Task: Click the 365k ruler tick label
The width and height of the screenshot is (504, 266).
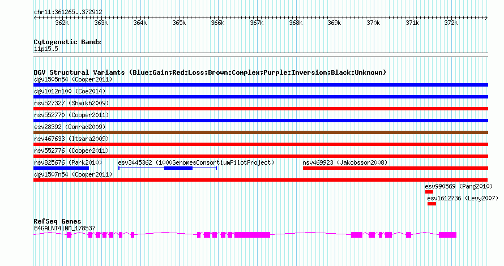Action: pos(179,23)
